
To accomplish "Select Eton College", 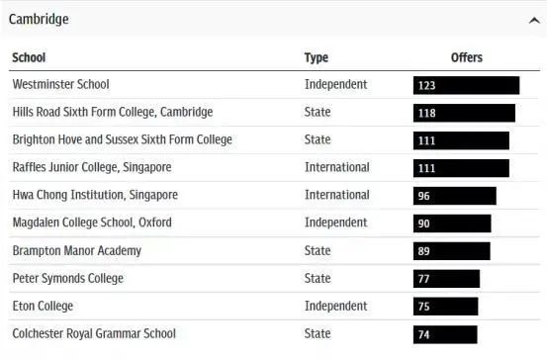I will pos(43,306).
